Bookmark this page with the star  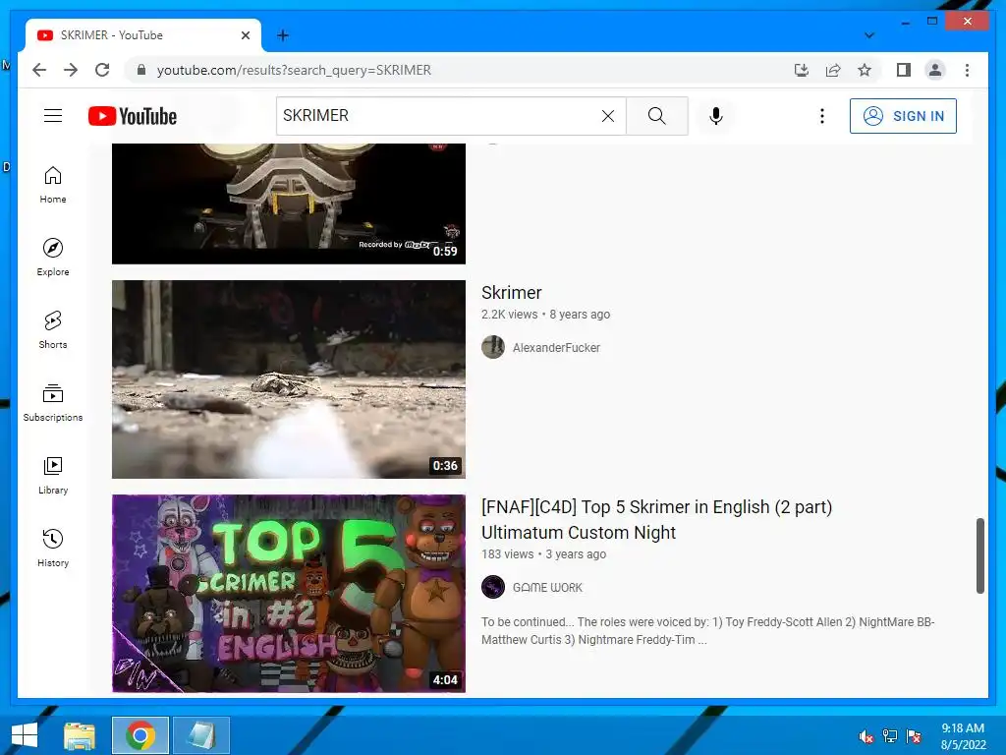865,70
